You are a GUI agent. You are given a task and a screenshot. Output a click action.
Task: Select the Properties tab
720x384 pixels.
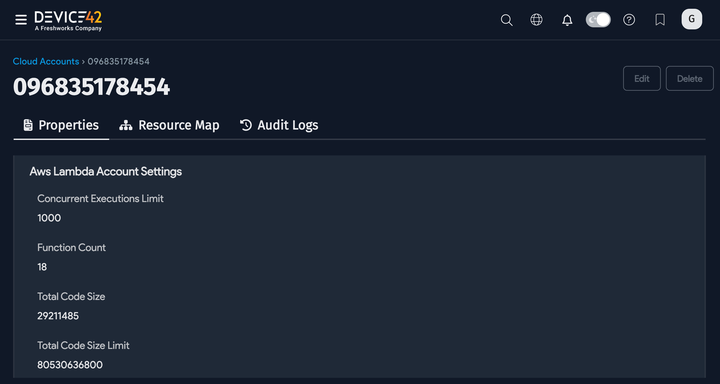tap(68, 125)
